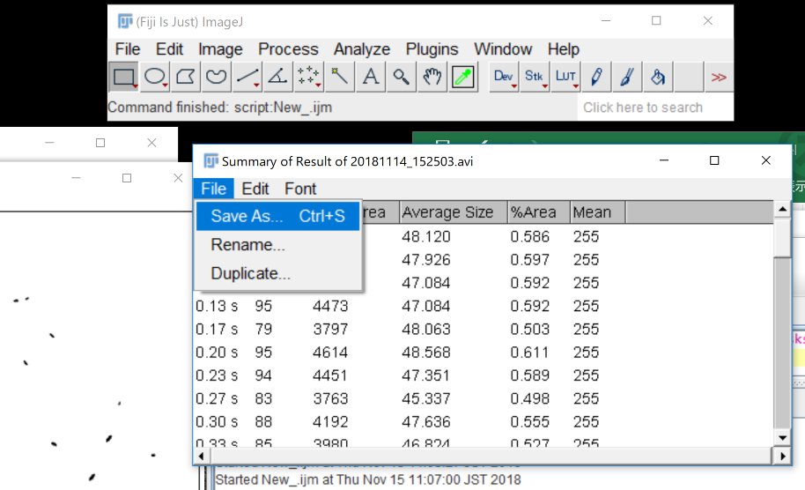The height and width of the screenshot is (490, 805).
Task: Select the Color picker tool
Action: [462, 77]
